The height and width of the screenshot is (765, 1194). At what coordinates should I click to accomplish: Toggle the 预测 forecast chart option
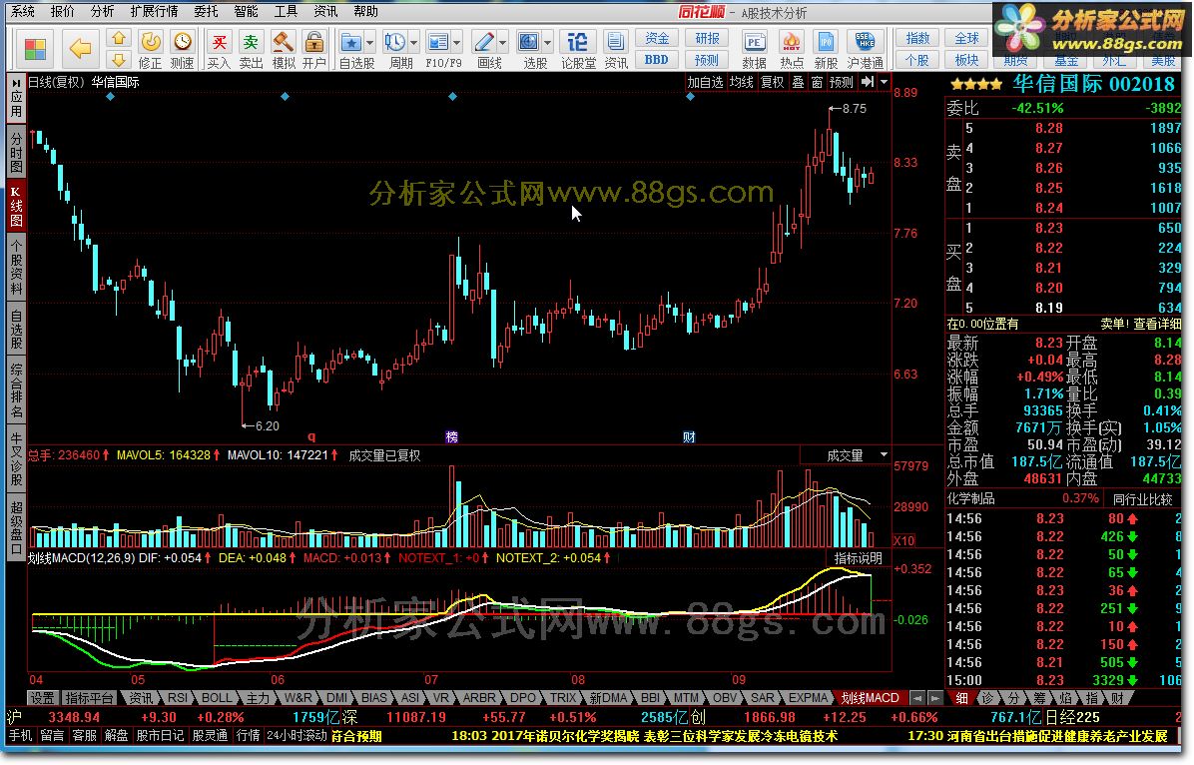pyautogui.click(x=842, y=82)
